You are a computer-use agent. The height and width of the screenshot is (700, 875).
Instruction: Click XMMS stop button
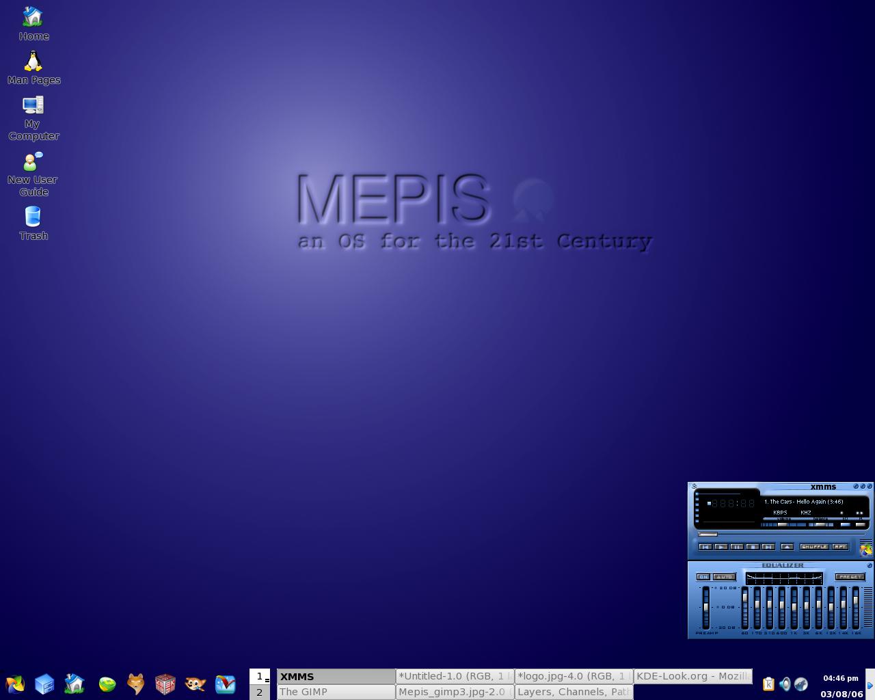(x=753, y=547)
